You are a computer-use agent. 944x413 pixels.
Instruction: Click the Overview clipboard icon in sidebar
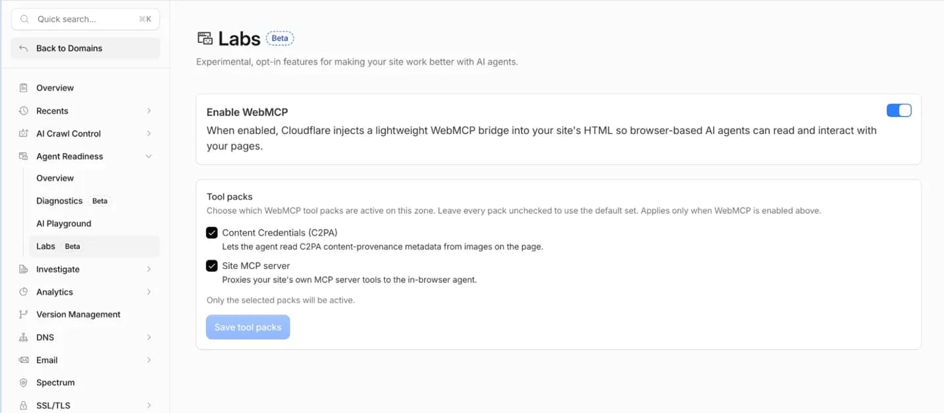[24, 88]
